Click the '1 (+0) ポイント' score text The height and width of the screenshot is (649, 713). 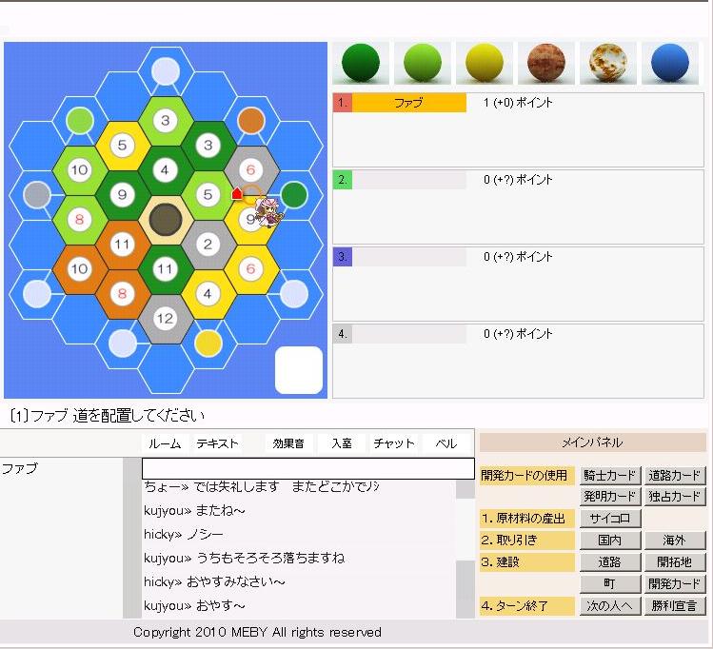(518, 103)
